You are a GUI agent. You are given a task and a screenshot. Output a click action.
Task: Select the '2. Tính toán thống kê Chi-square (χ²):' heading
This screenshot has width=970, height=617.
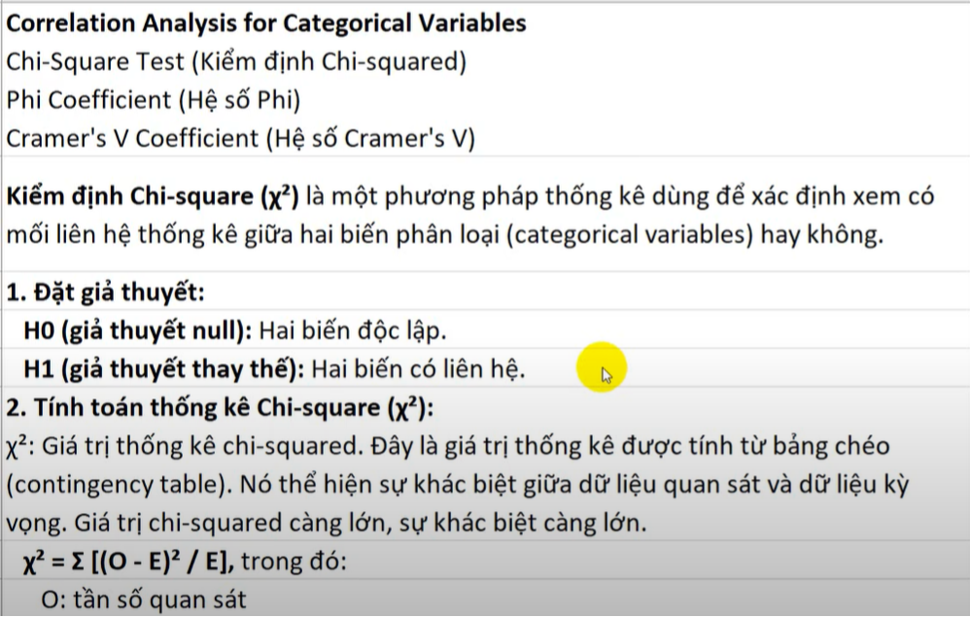pos(221,406)
